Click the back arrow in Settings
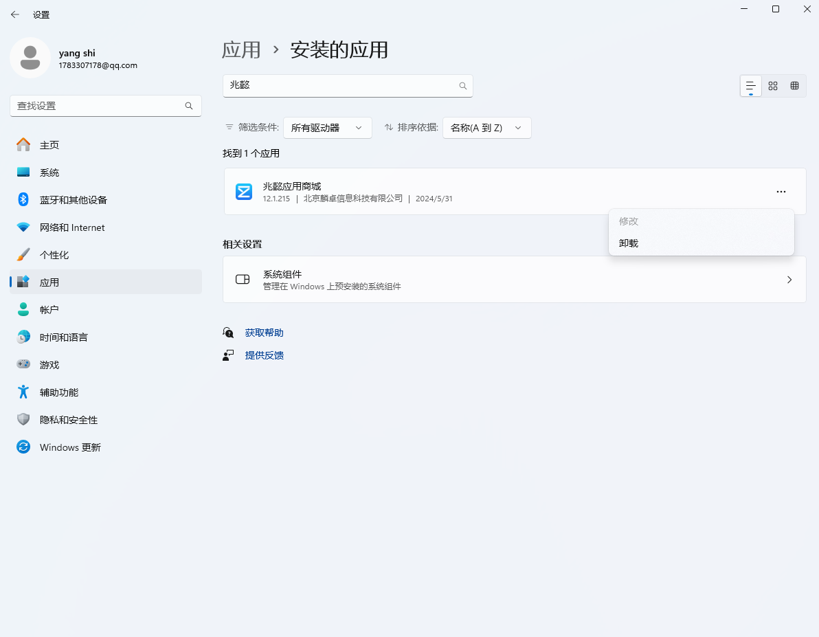The width and height of the screenshot is (819, 637). tap(15, 14)
